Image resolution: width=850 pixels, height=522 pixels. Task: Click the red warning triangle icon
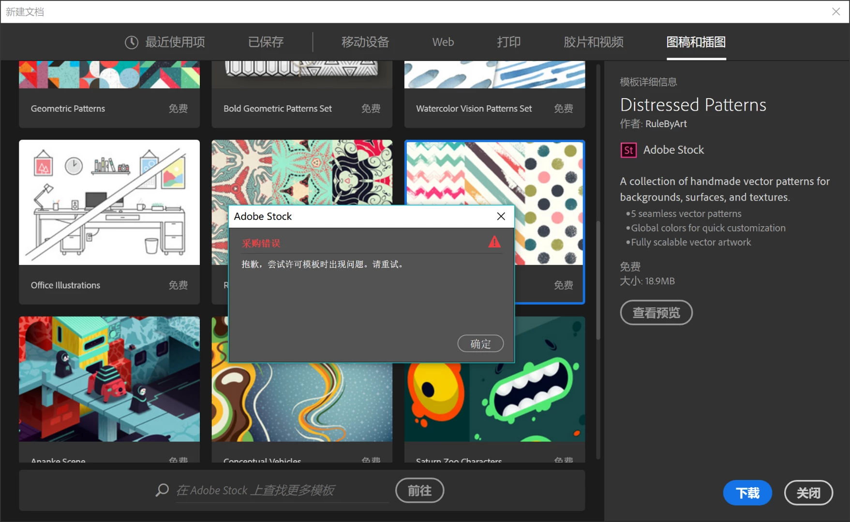pyautogui.click(x=494, y=242)
